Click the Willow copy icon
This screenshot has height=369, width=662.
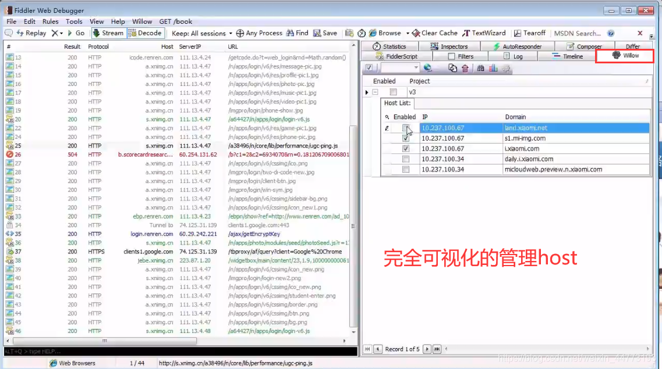[x=452, y=68]
